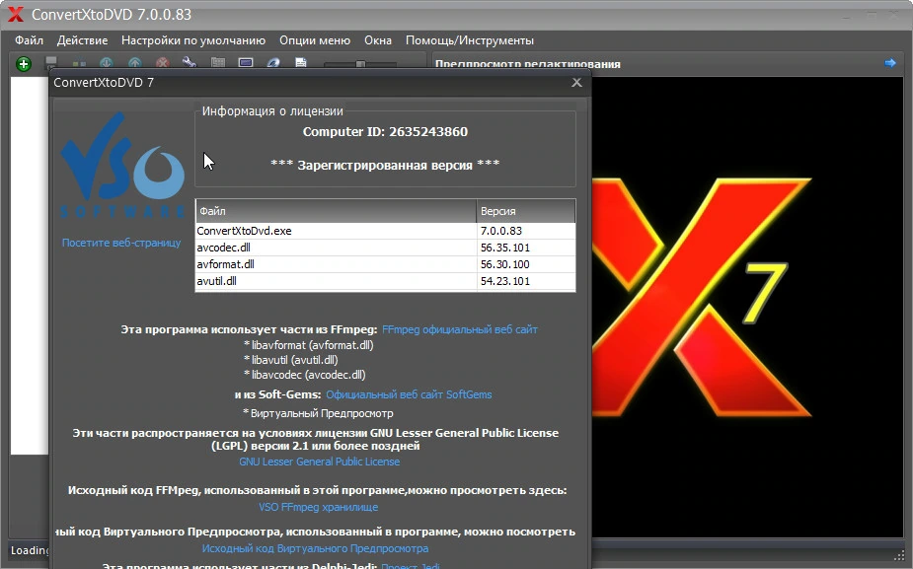Image resolution: width=913 pixels, height=569 pixels.
Task: Open the Официальный веб сайт SoftGems link
Action: point(409,394)
